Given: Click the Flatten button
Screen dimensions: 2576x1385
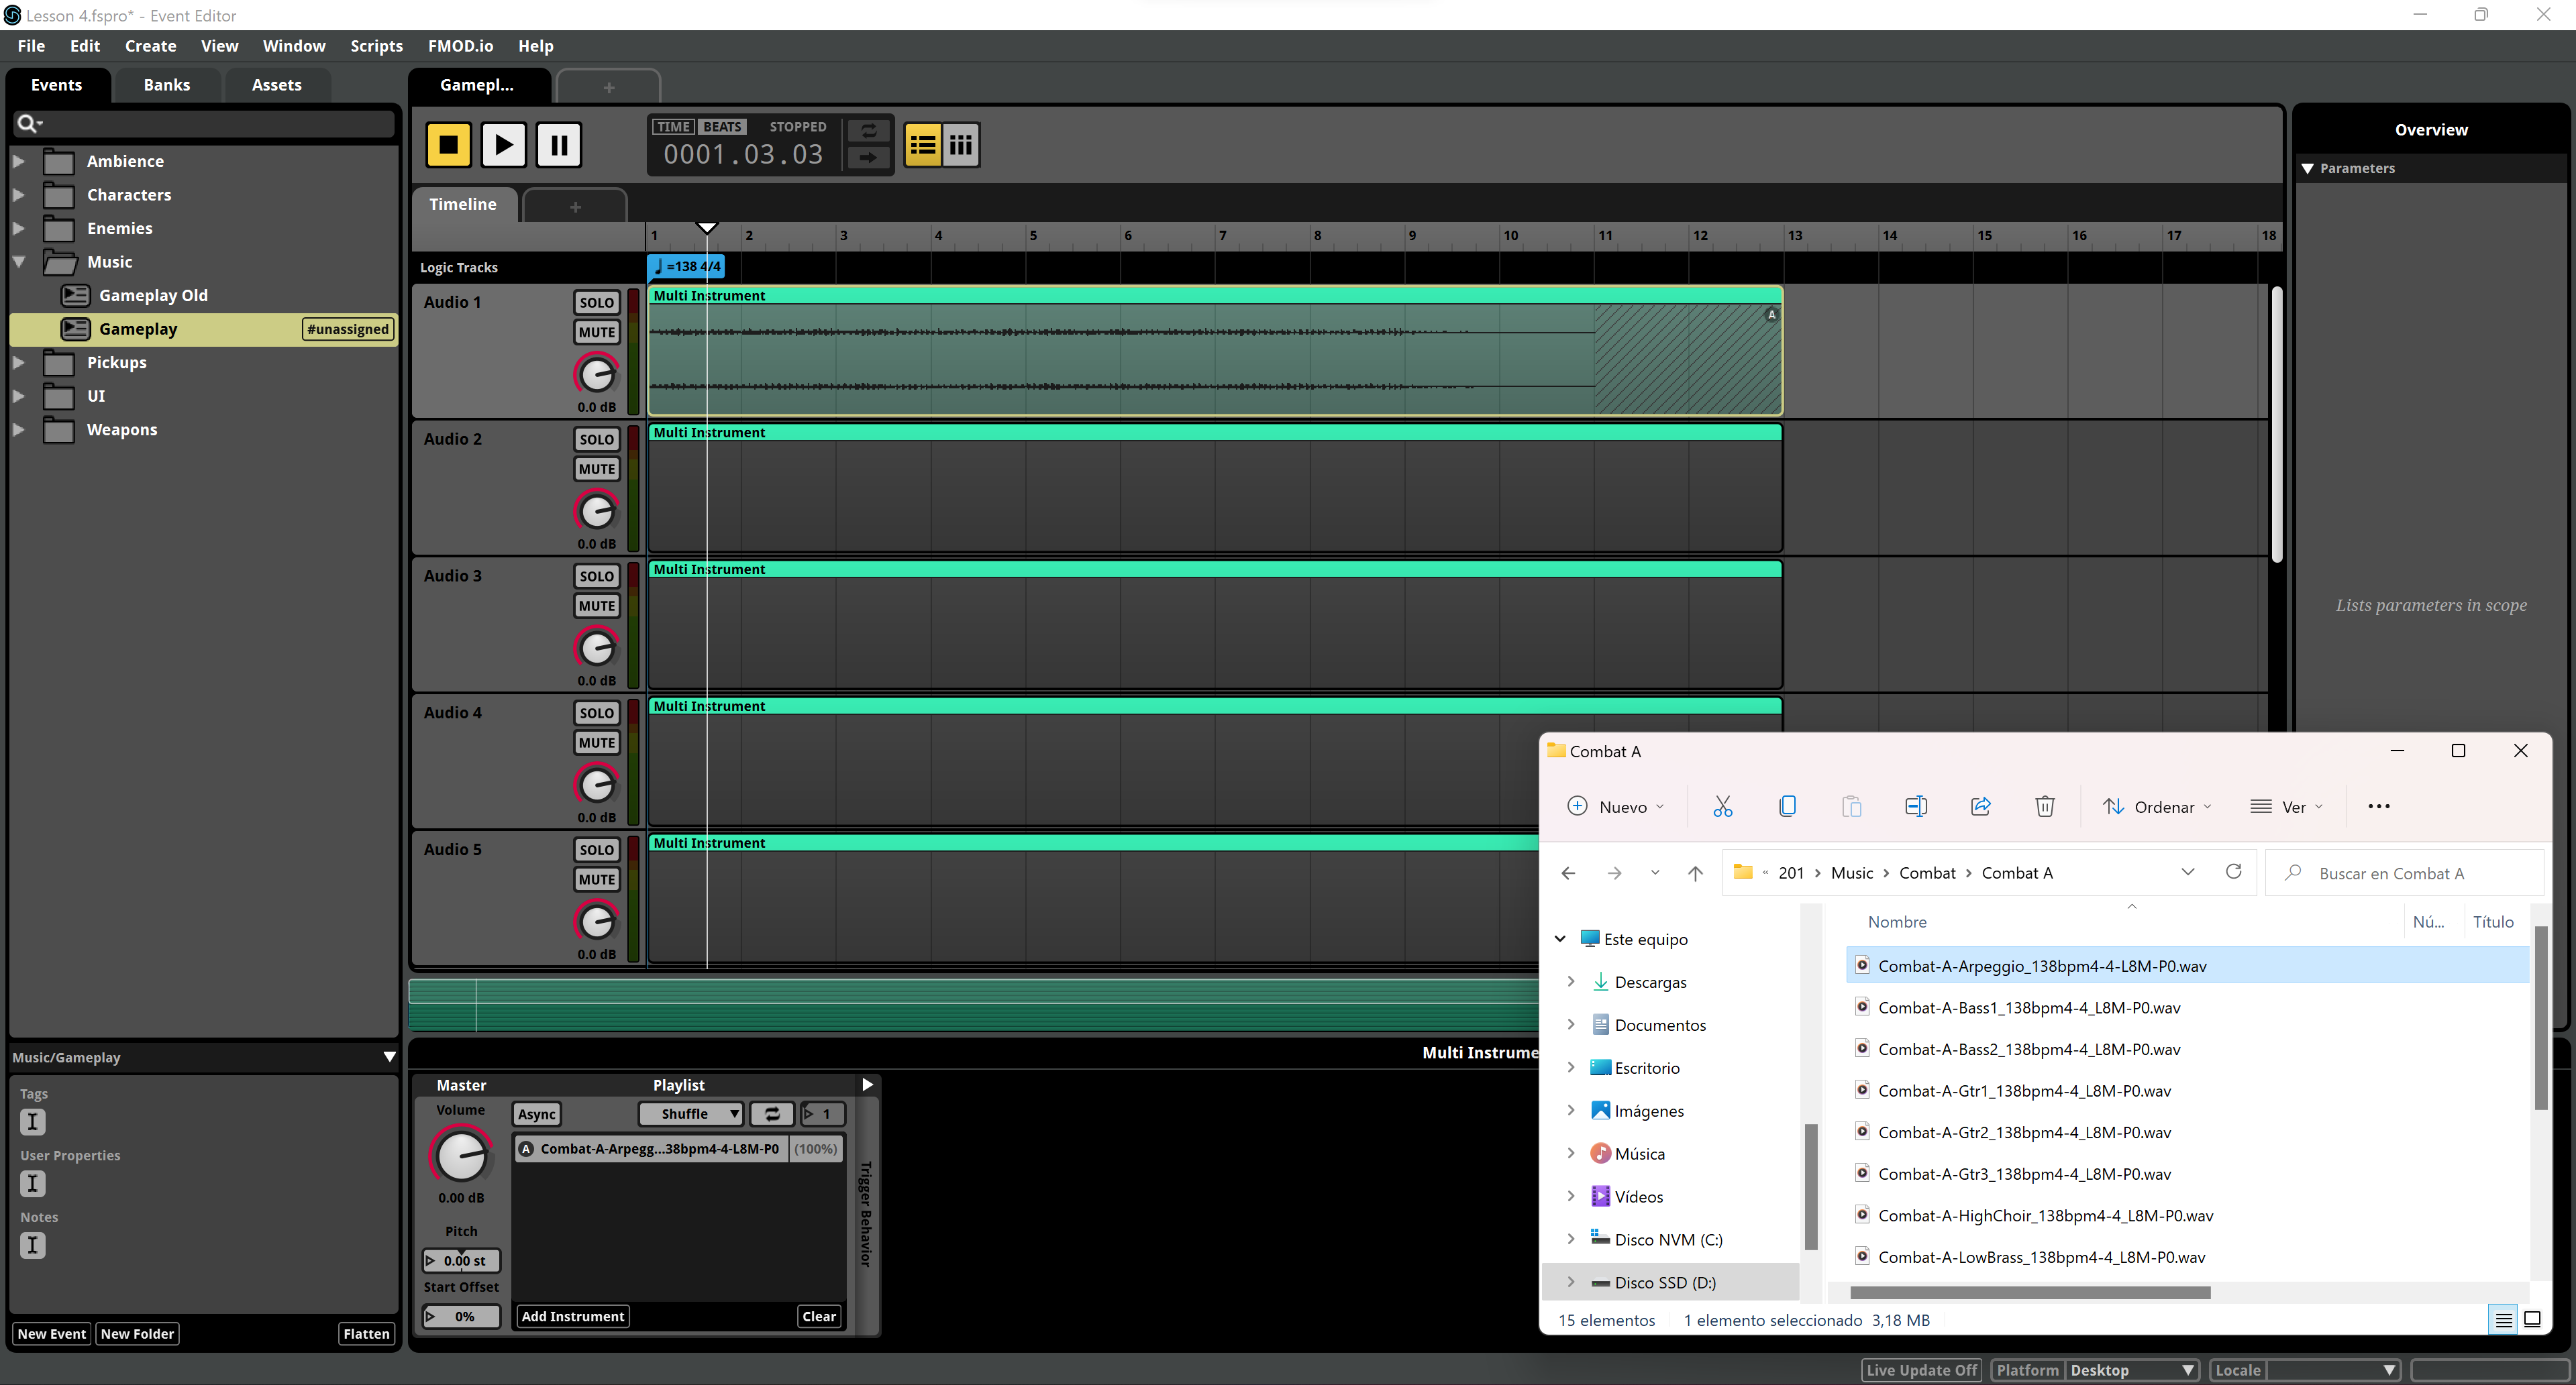Looking at the screenshot, I should point(366,1333).
